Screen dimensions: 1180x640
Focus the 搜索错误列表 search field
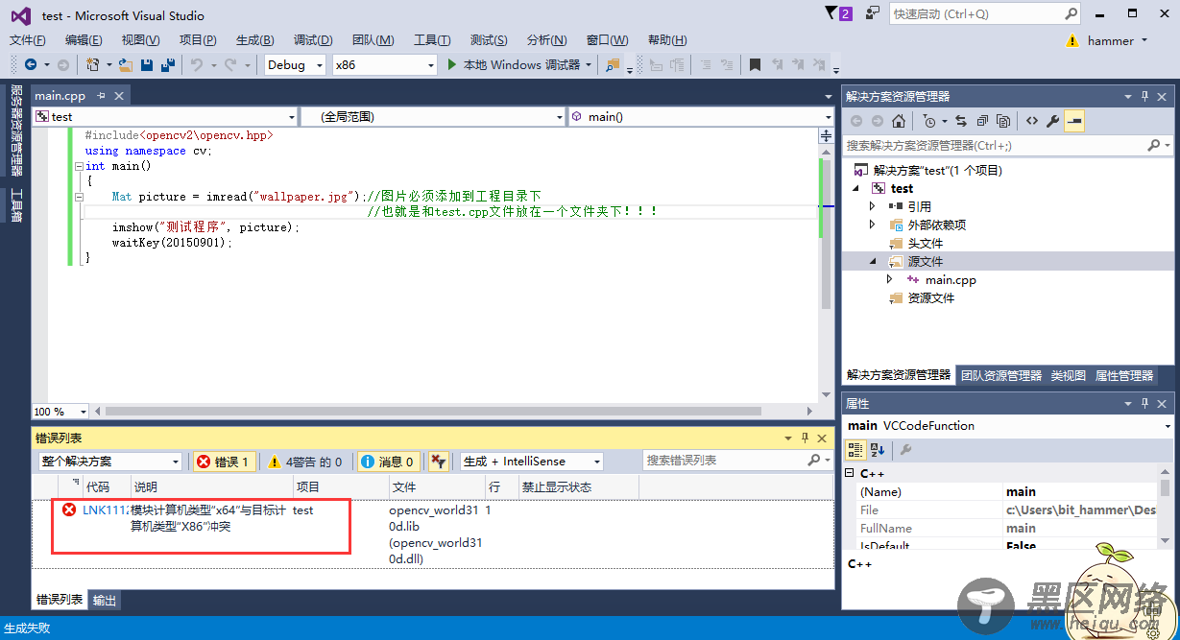(x=737, y=461)
